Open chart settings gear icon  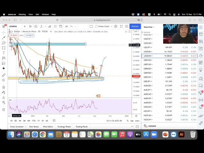tap(116, 26)
